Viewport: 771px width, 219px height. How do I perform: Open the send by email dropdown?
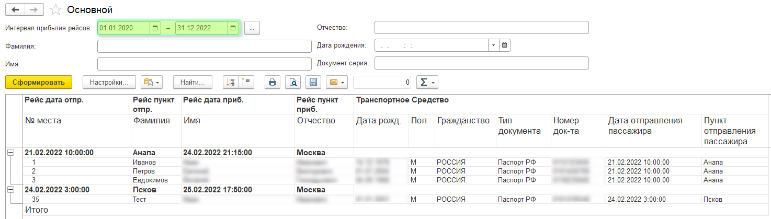[x=336, y=82]
